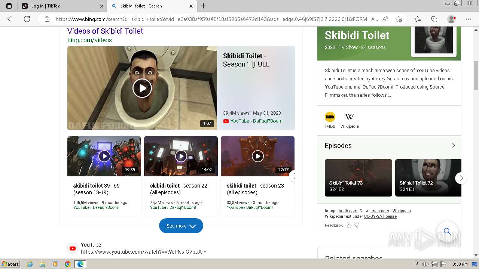Open the Videos of Skibidi Toilet link
479x269 pixels.
(x=105, y=31)
